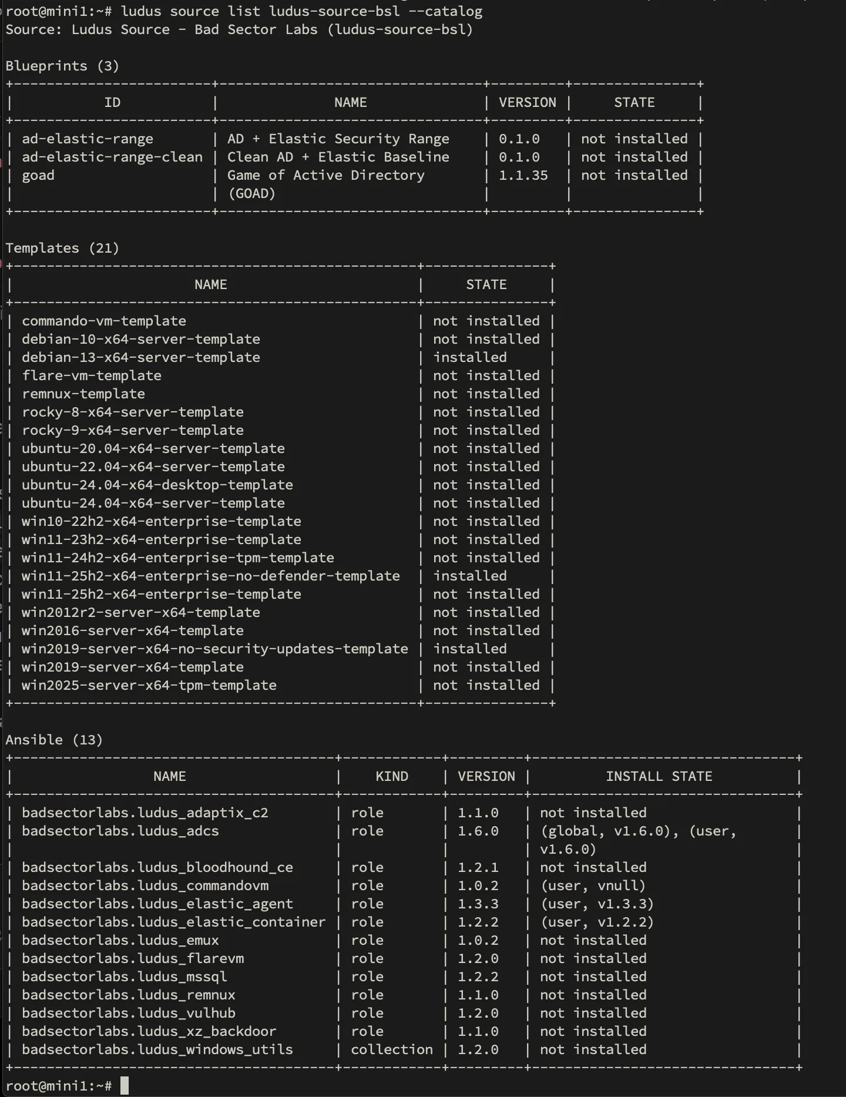
Task: Click 'badsectorlabs.ludus_commandovm' role name
Action: [x=145, y=886]
